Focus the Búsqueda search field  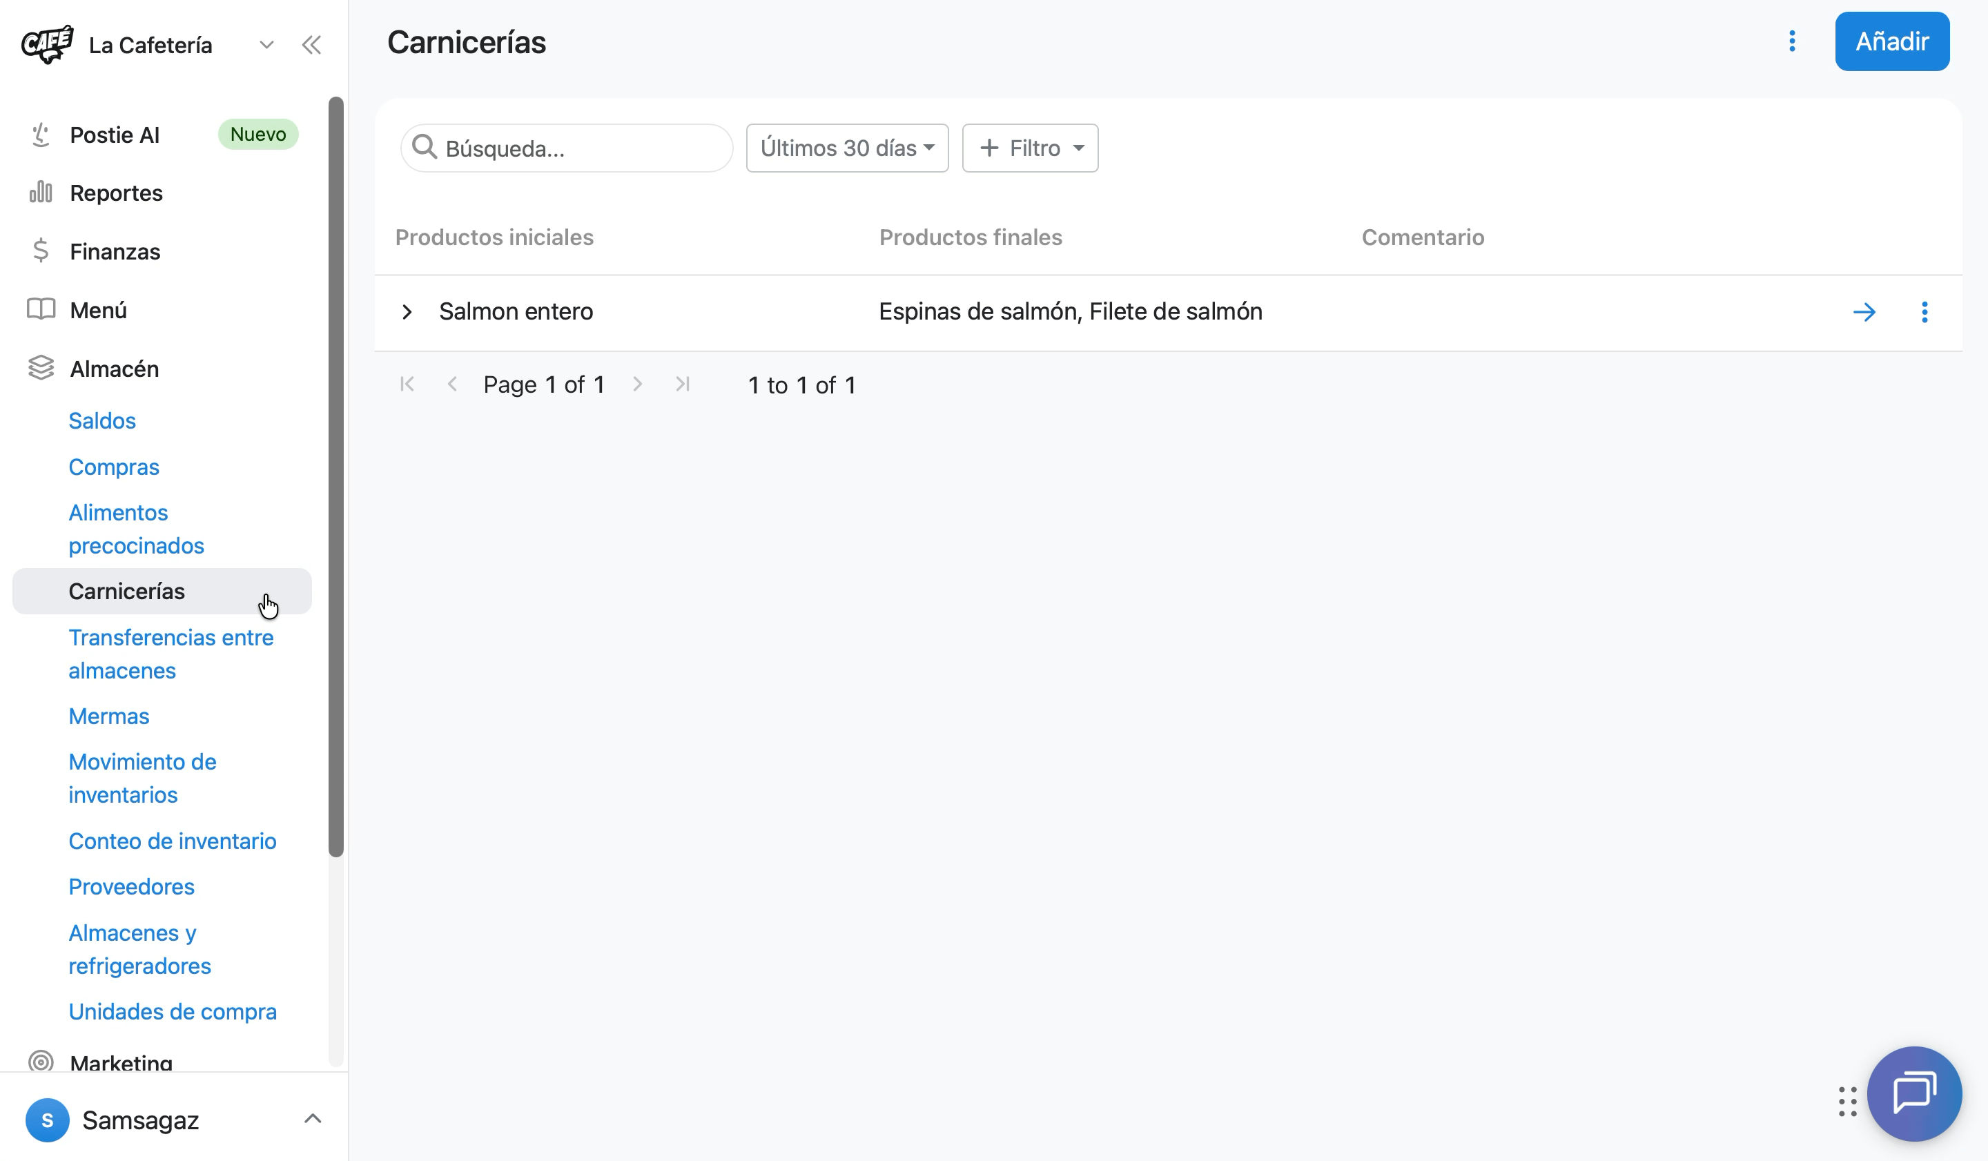(567, 148)
